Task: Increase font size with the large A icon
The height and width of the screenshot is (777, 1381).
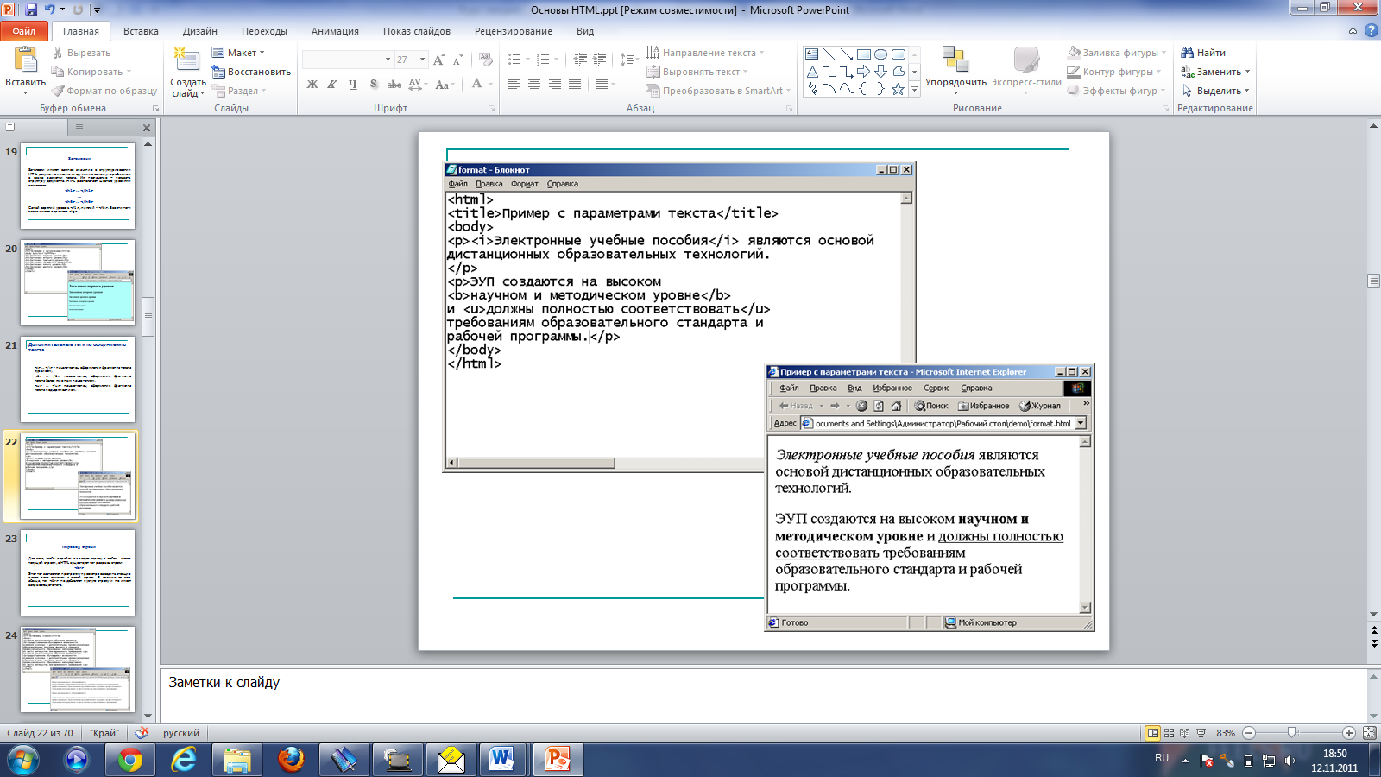Action: pyautogui.click(x=439, y=60)
